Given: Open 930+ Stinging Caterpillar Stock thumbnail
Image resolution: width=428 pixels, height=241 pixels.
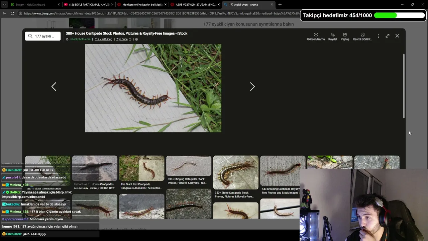Looking at the screenshot, I should pos(189,166).
